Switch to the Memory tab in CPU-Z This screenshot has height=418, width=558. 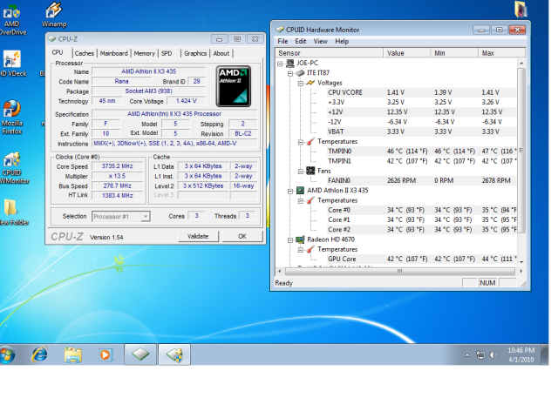(145, 53)
